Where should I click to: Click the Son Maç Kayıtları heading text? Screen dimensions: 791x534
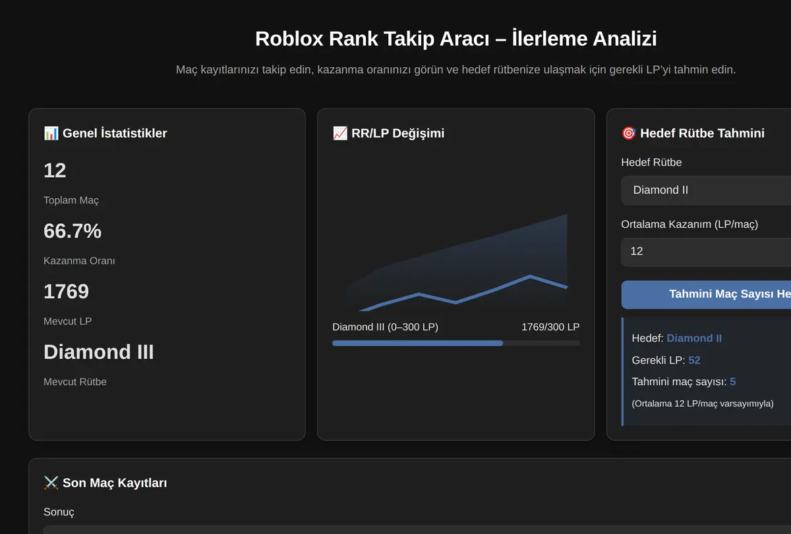click(115, 483)
